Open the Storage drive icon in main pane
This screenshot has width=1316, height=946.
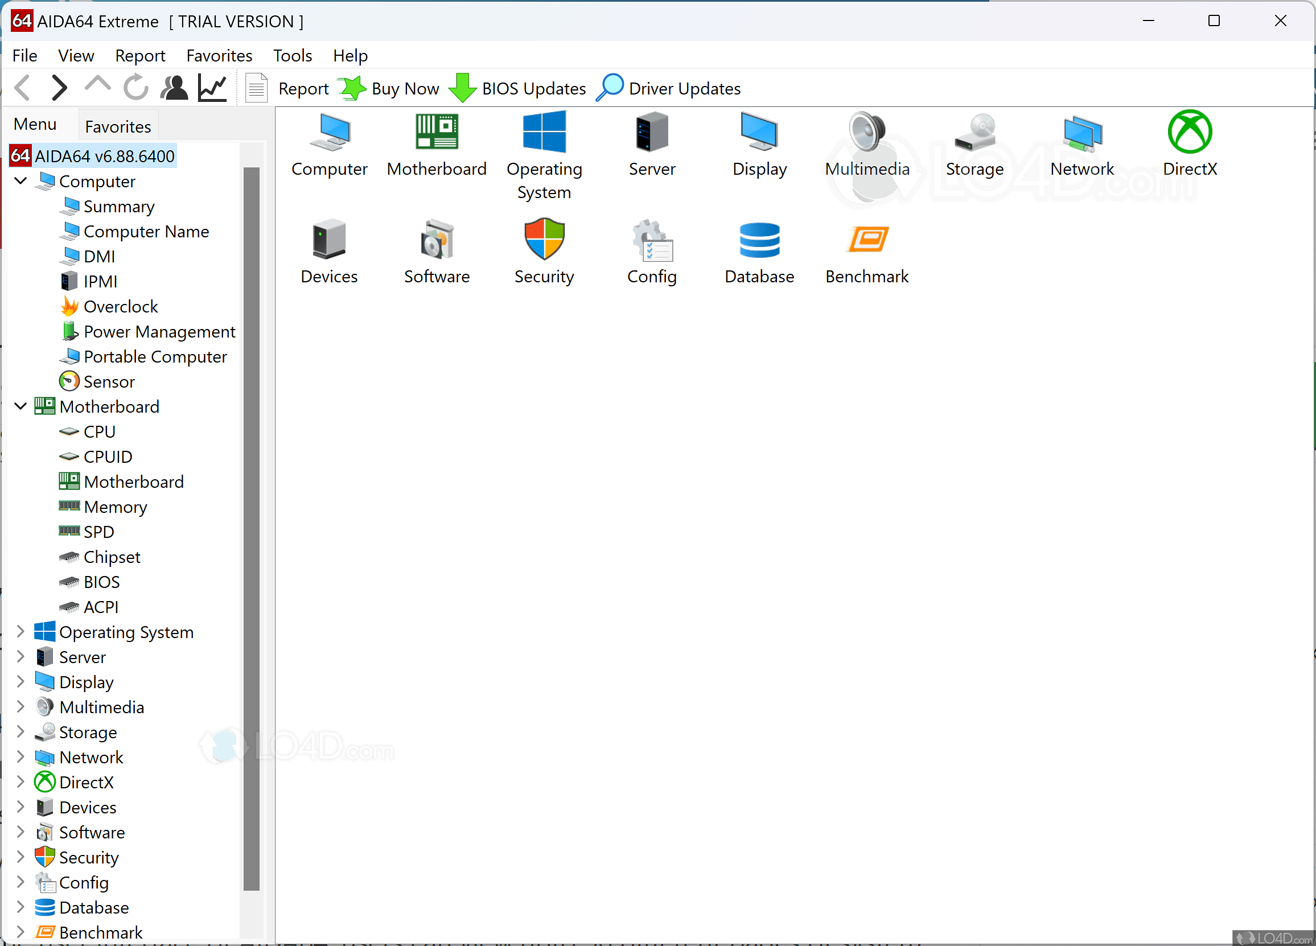[x=974, y=132]
